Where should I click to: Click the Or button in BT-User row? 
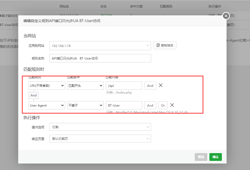coord(163,105)
